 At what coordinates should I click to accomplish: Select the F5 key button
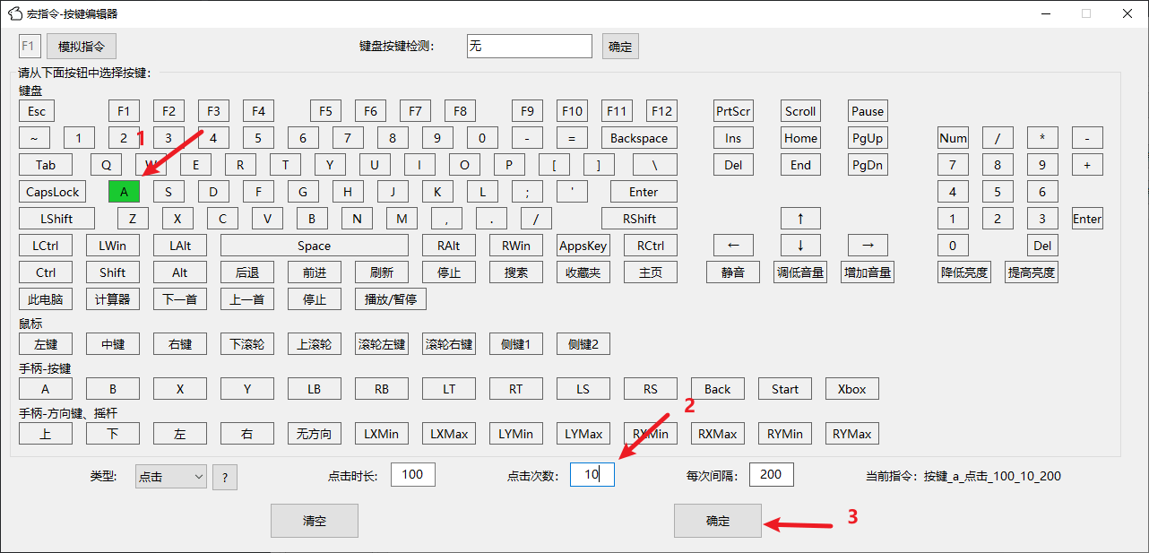coord(325,111)
